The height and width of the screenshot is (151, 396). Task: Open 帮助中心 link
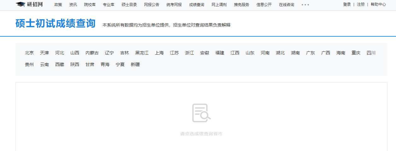click(378, 4)
